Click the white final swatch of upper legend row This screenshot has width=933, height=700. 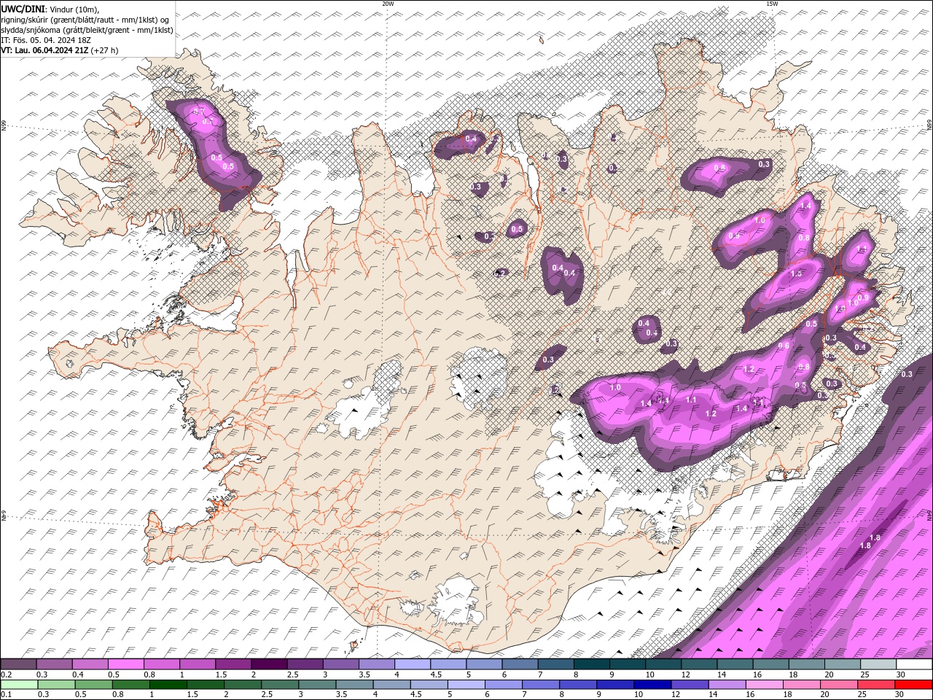[x=913, y=664]
